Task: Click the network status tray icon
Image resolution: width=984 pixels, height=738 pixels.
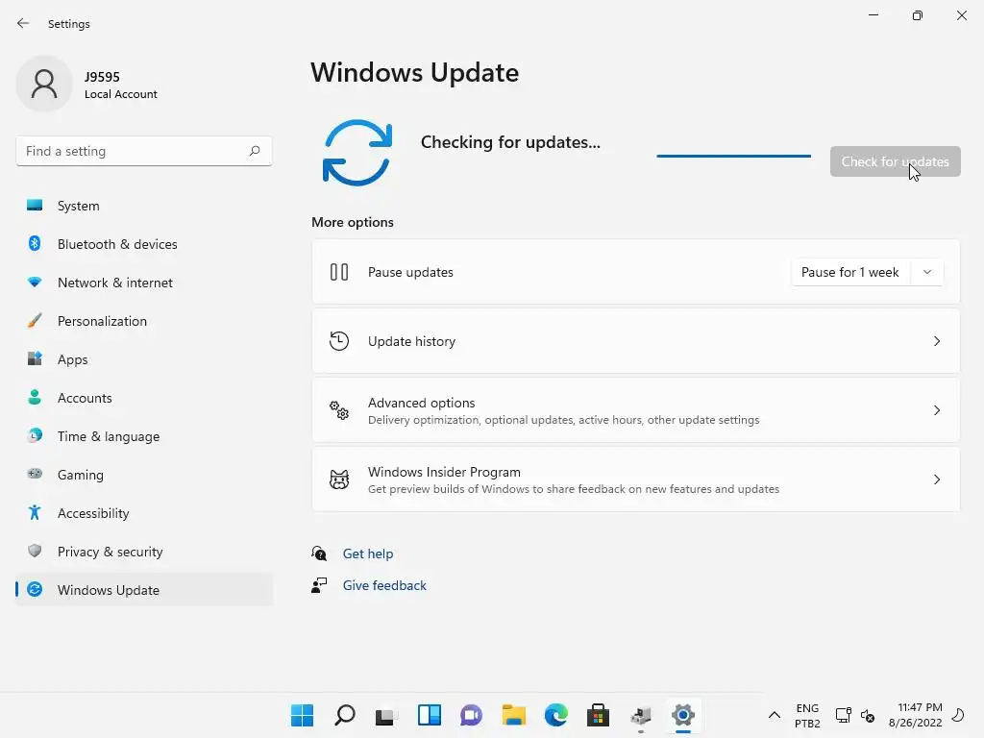Action: tap(843, 715)
